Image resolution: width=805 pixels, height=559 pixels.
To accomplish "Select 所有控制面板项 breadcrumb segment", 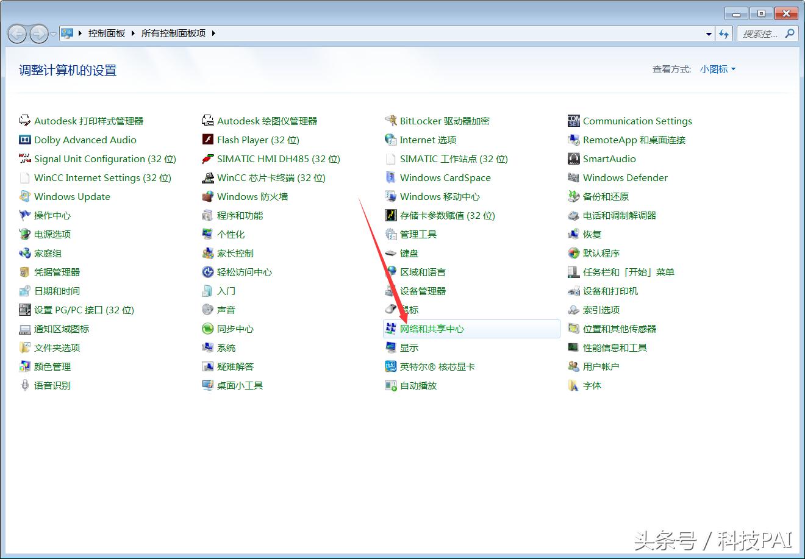I will (173, 34).
